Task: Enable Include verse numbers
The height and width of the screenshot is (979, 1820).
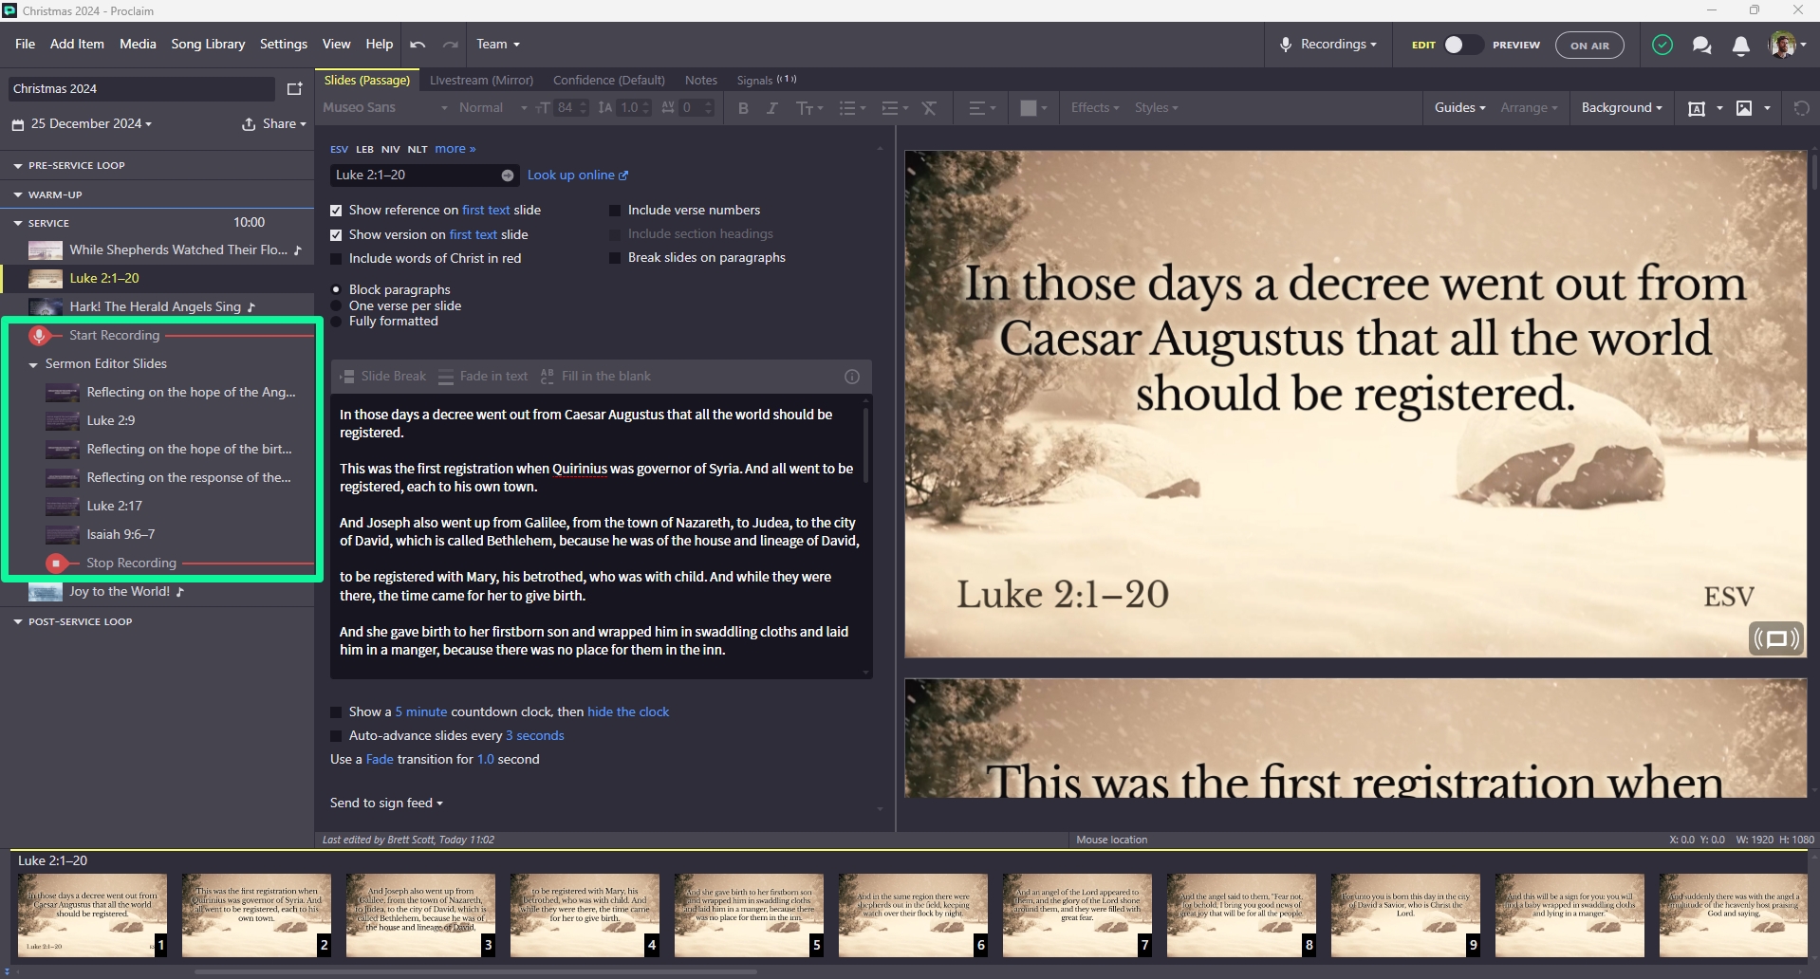Action: pos(615,211)
